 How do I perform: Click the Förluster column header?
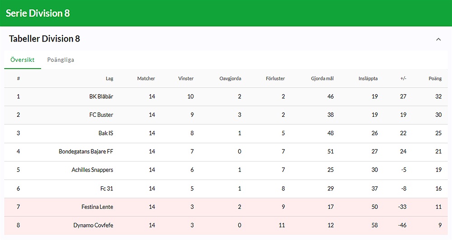[275, 78]
